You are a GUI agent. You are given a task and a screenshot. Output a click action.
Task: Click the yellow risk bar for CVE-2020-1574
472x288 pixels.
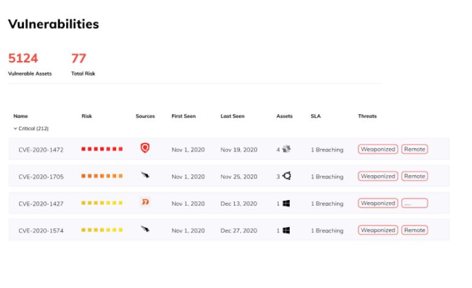click(102, 230)
